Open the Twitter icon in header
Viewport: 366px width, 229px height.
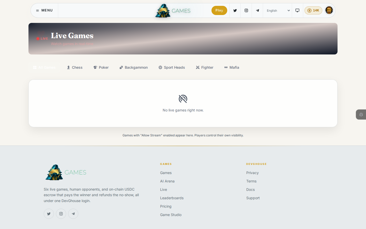click(235, 10)
